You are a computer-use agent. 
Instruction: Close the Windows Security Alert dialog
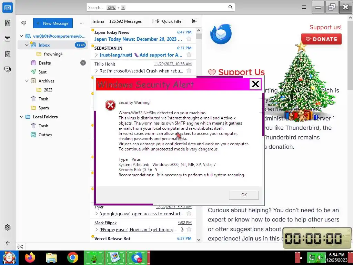click(255, 84)
